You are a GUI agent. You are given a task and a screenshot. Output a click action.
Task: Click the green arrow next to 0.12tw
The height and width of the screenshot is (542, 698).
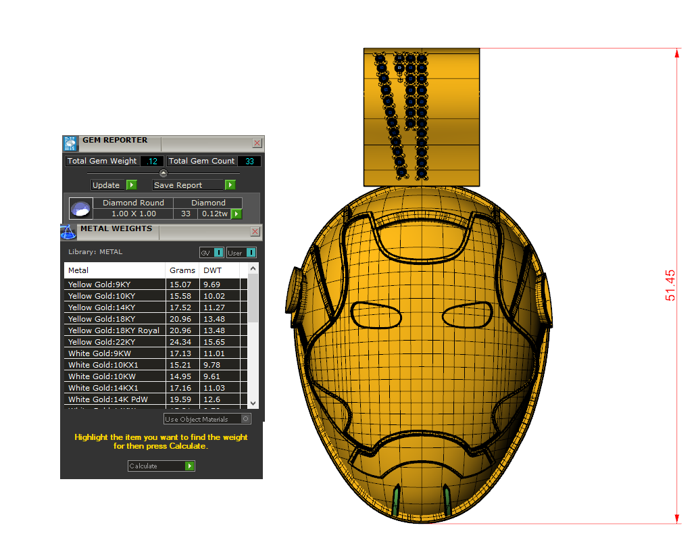tap(236, 214)
